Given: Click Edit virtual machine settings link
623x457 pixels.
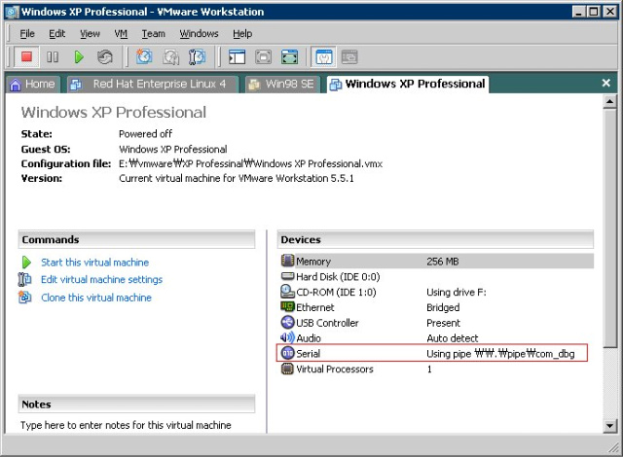Looking at the screenshot, I should click(x=101, y=279).
